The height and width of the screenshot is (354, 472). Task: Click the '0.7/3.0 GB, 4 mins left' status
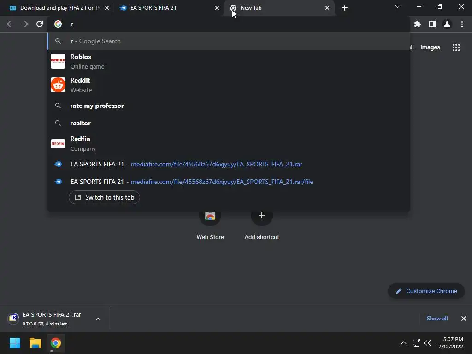(45, 324)
